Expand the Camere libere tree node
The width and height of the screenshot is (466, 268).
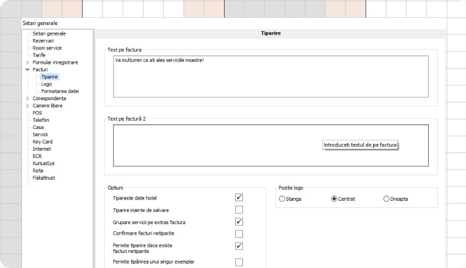click(27, 106)
